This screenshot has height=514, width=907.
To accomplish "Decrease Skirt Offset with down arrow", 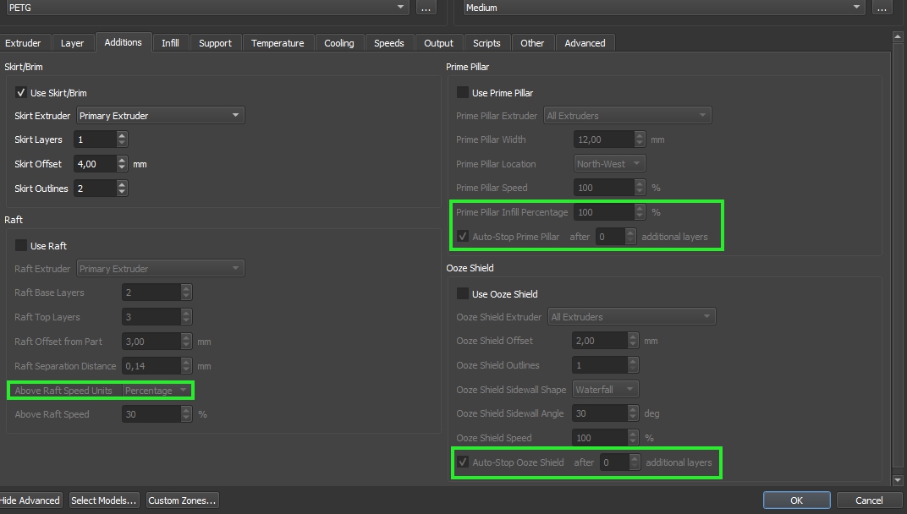I will click(122, 168).
